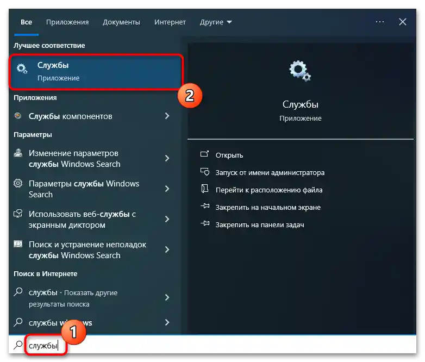Click pin icon for начальном экране
This screenshot has height=362, width=425.
click(205, 207)
